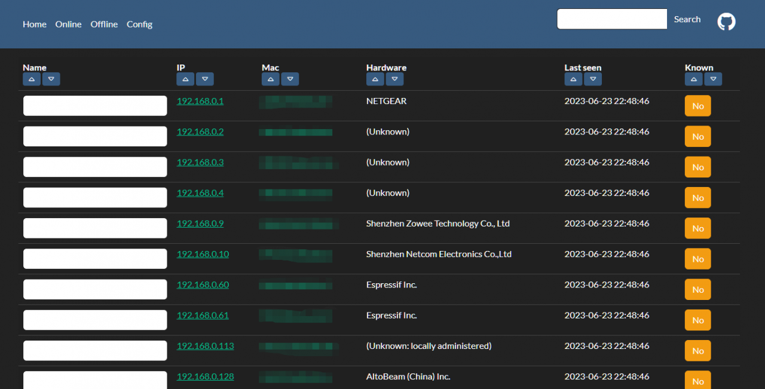The height and width of the screenshot is (389, 765).
Task: Click the Search button
Action: pyautogui.click(x=687, y=19)
